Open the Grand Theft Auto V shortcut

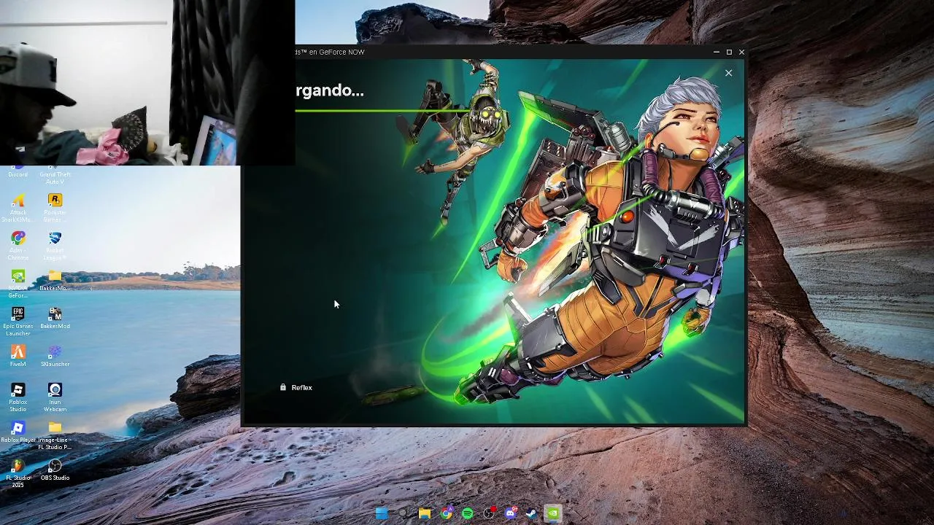tap(55, 175)
